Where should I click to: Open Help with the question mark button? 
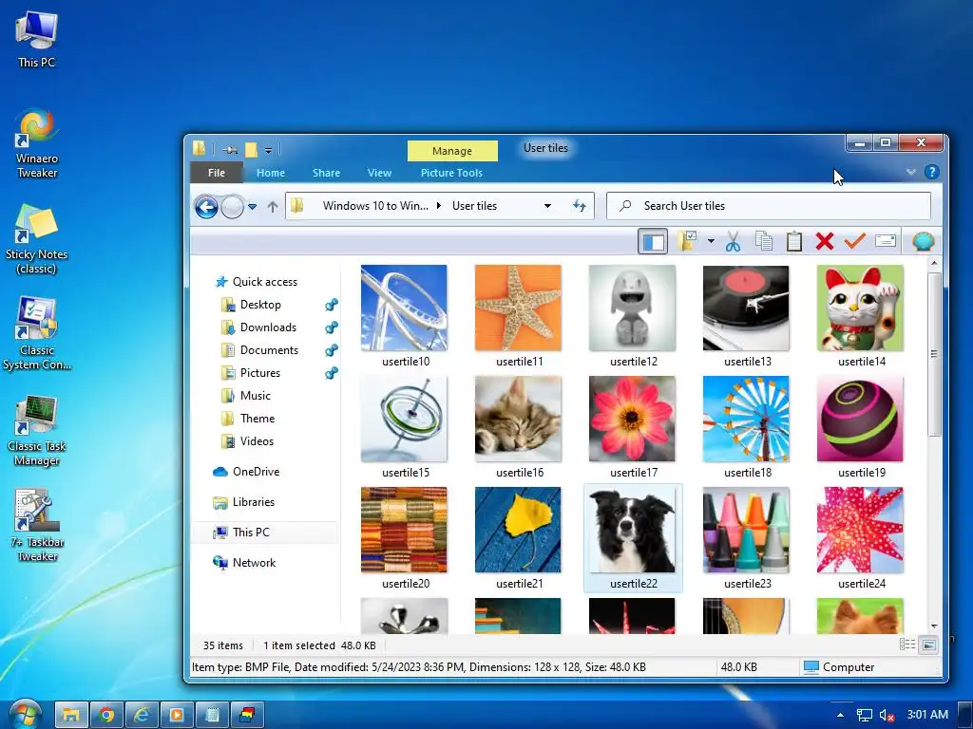pyautogui.click(x=931, y=172)
